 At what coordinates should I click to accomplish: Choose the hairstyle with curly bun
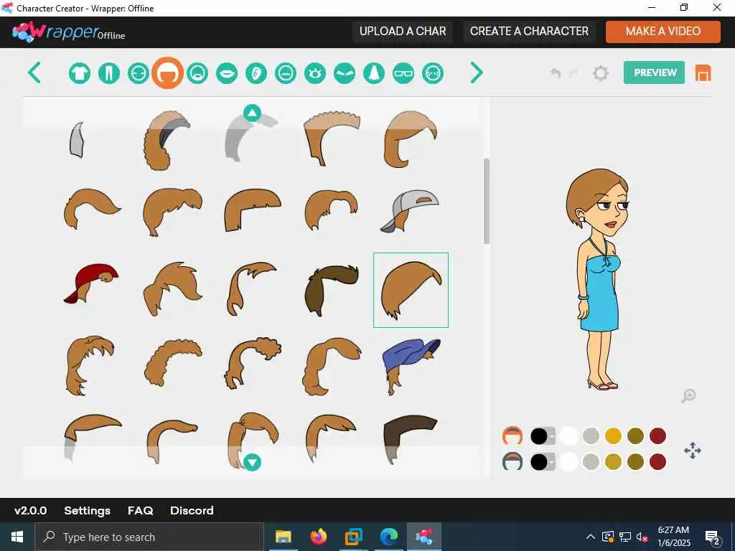(x=253, y=363)
